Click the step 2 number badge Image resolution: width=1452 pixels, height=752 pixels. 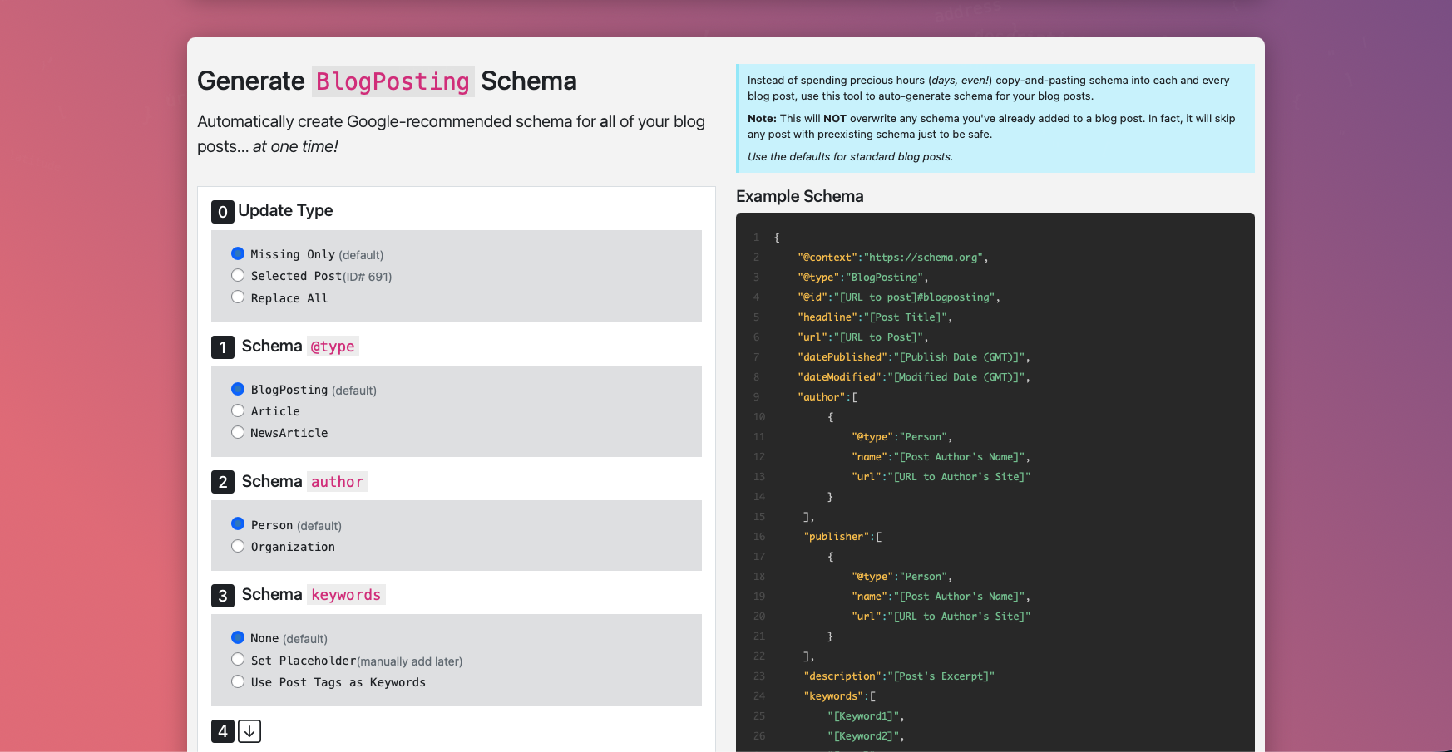[x=222, y=482]
